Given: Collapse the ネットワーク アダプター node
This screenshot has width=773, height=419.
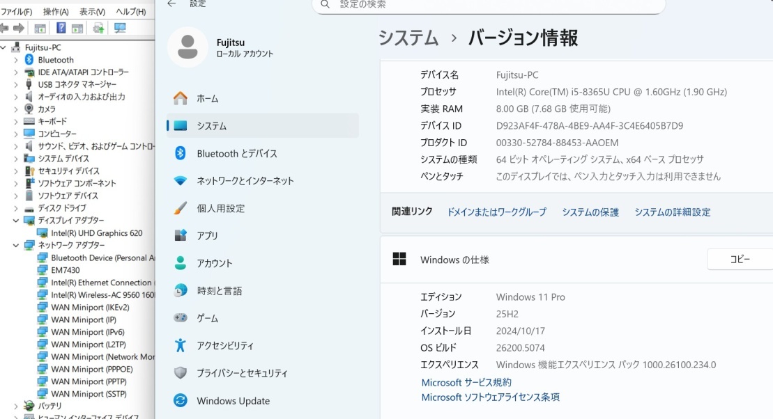Looking at the screenshot, I should [16, 246].
